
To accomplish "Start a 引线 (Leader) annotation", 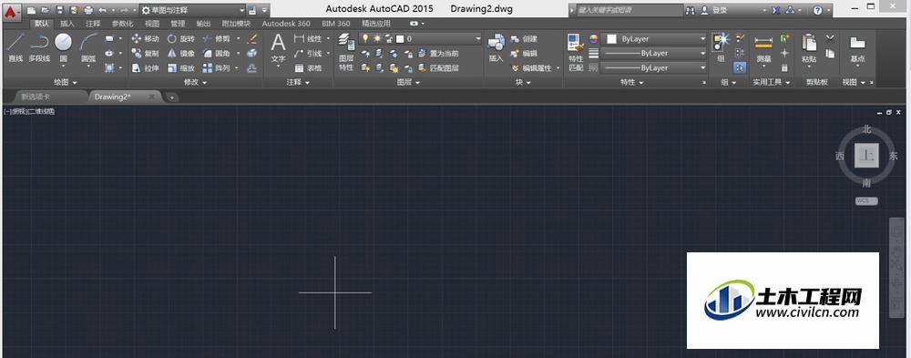I will click(308, 54).
